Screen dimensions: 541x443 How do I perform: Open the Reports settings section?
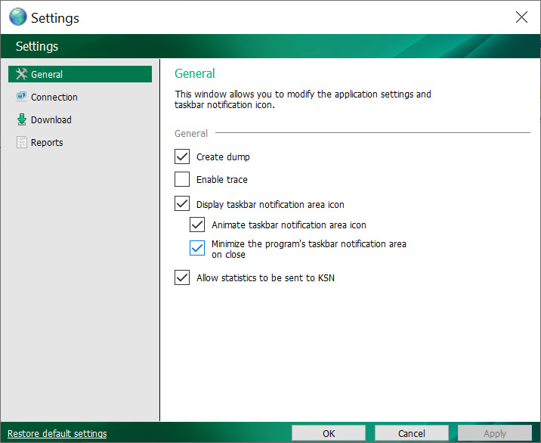[80, 143]
